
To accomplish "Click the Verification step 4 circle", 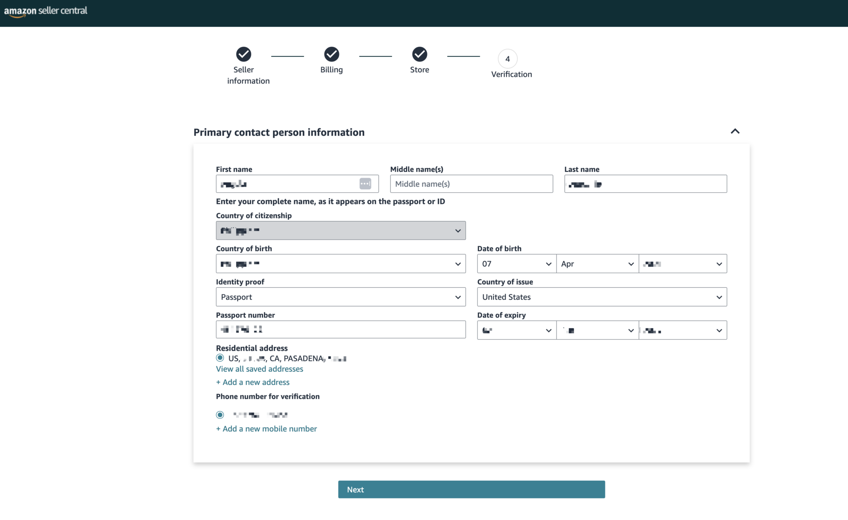I will point(507,59).
